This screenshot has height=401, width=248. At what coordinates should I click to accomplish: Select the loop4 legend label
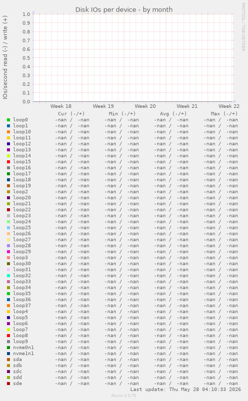click(20, 312)
